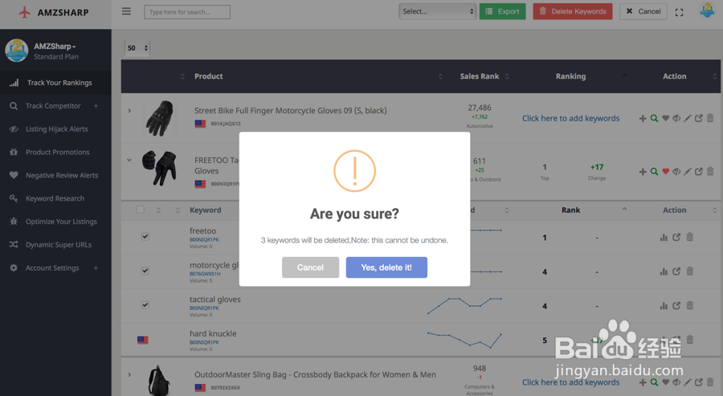Click chart icon for freetoo keyword
Image resolution: width=723 pixels, height=396 pixels.
664,238
